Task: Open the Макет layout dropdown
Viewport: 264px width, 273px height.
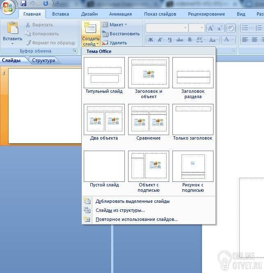Action: point(115,25)
